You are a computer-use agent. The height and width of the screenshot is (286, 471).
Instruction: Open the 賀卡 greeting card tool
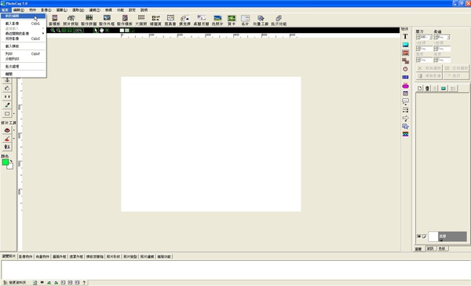pyautogui.click(x=232, y=20)
